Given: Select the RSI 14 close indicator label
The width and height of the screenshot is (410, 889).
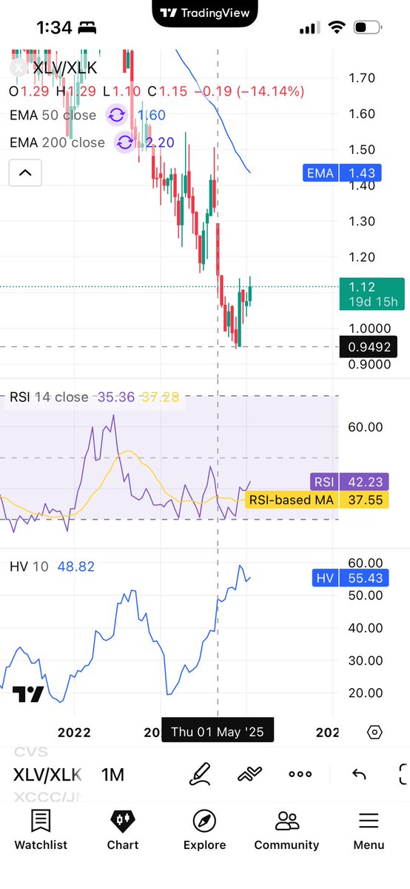Looking at the screenshot, I should pos(49,397).
